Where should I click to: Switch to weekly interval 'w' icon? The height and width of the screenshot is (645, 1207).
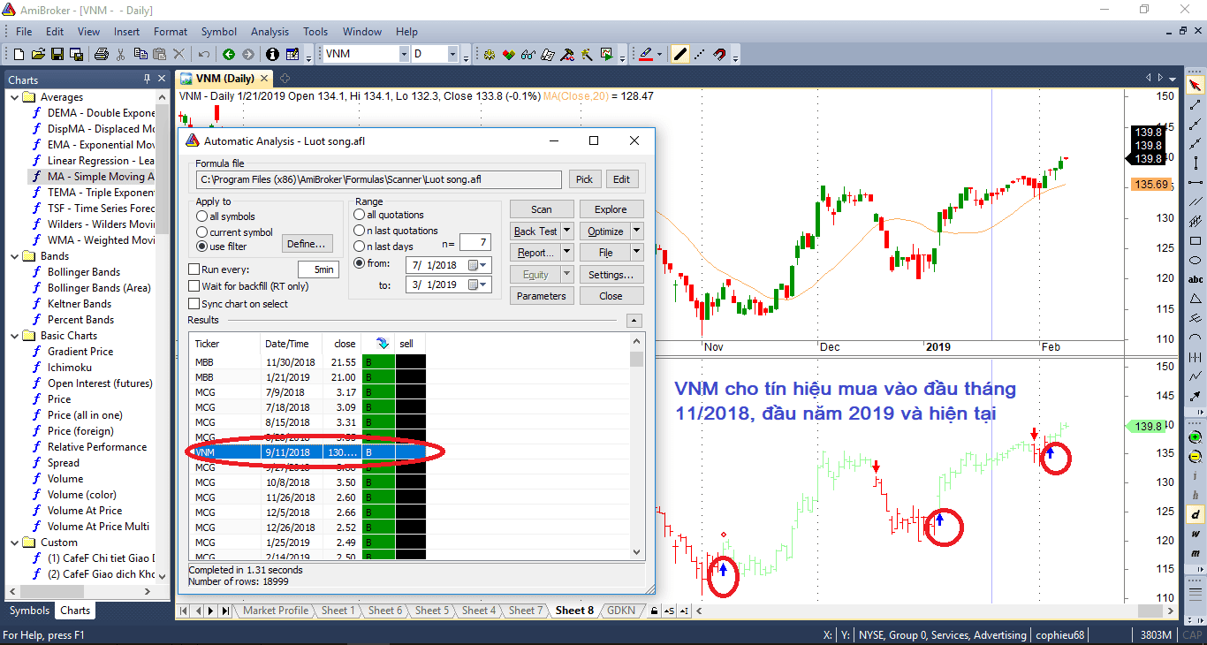pos(1196,534)
